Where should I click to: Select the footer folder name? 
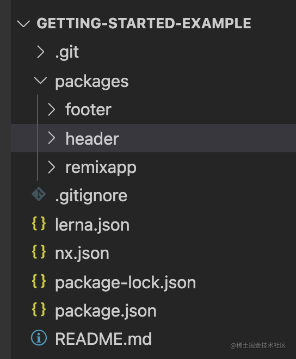[x=89, y=110]
